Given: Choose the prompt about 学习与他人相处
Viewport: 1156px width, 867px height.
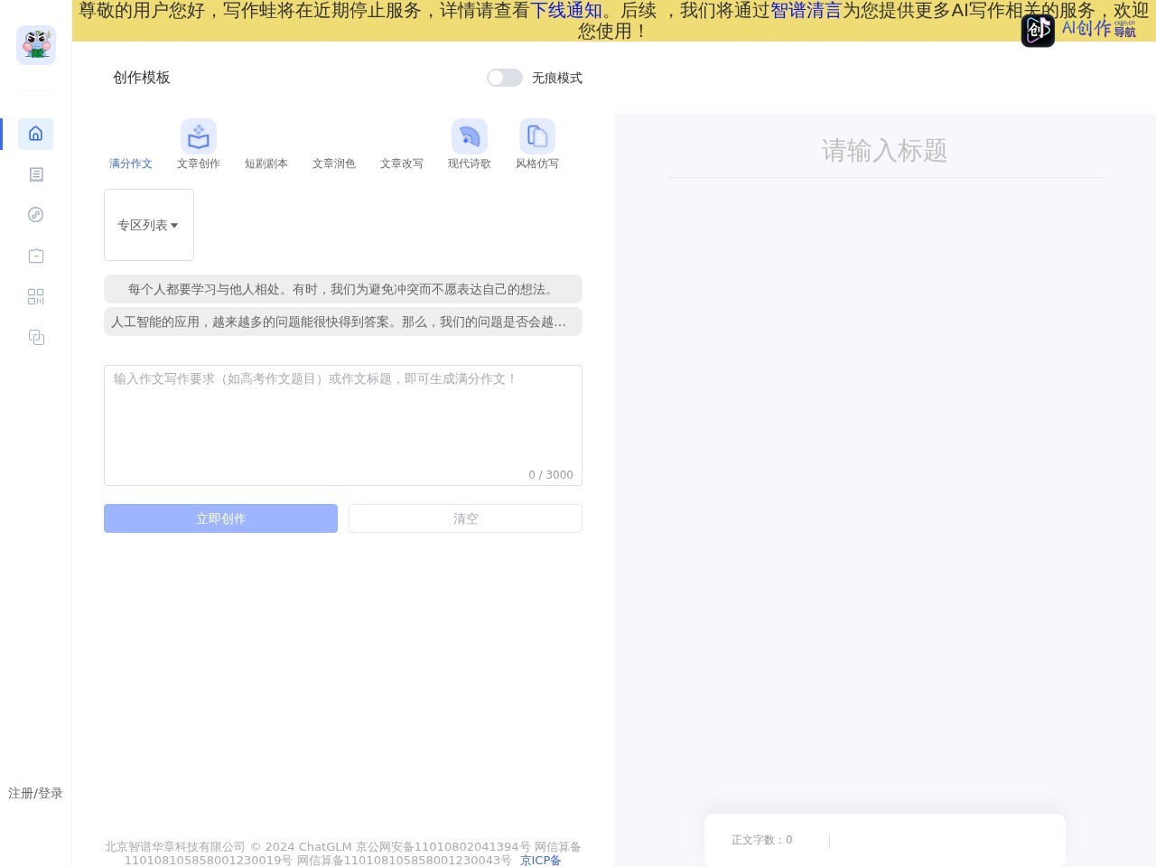Looking at the screenshot, I should [343, 289].
